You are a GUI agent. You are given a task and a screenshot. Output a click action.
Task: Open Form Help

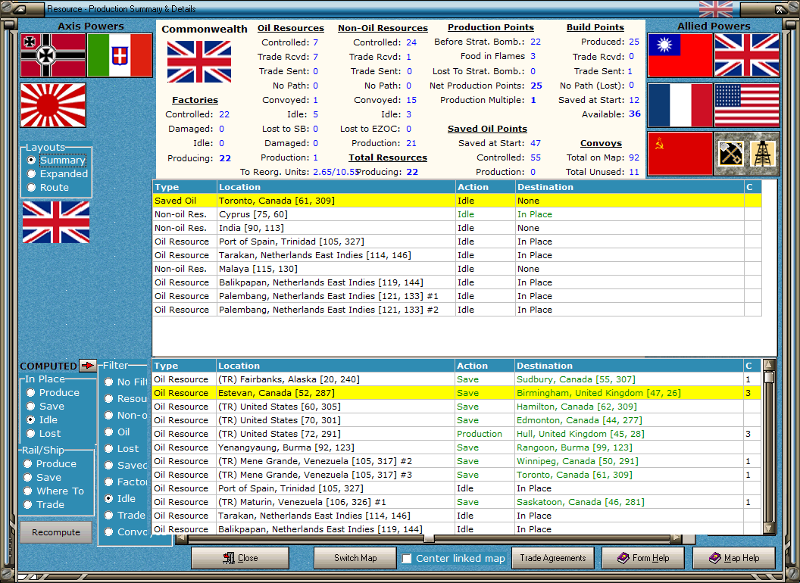[x=643, y=558]
